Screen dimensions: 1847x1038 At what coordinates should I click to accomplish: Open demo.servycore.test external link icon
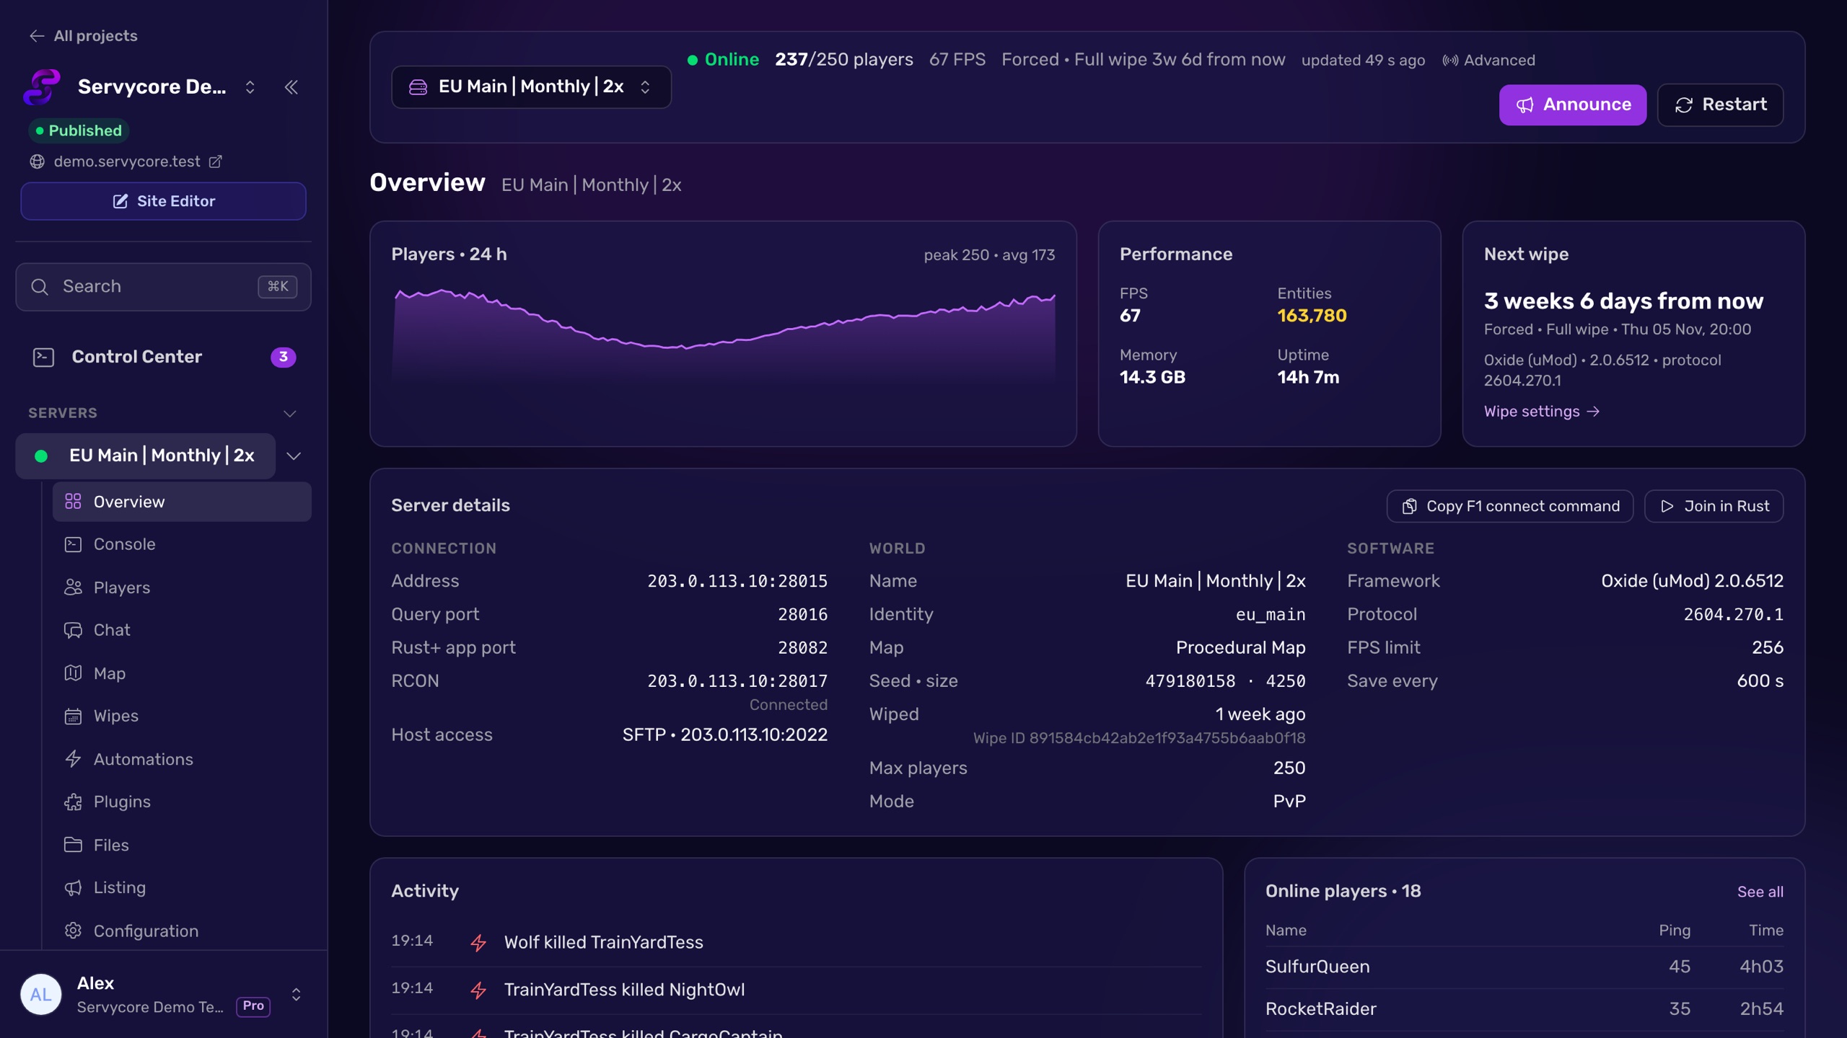pos(215,161)
